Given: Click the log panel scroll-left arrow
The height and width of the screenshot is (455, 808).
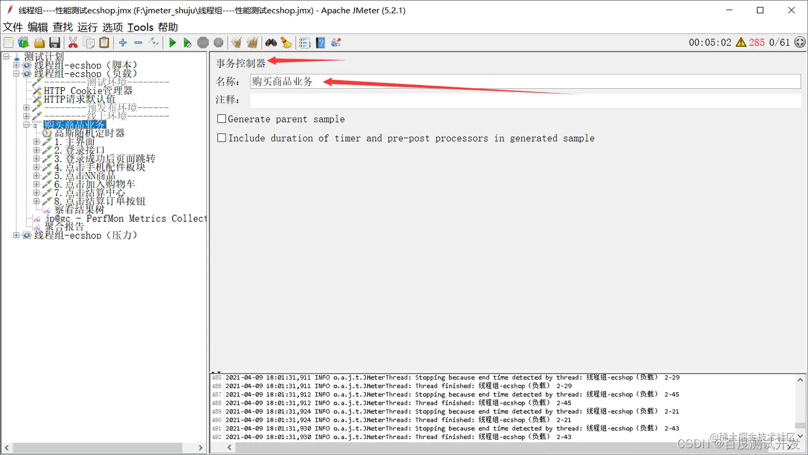Looking at the screenshot, I should [x=230, y=448].
